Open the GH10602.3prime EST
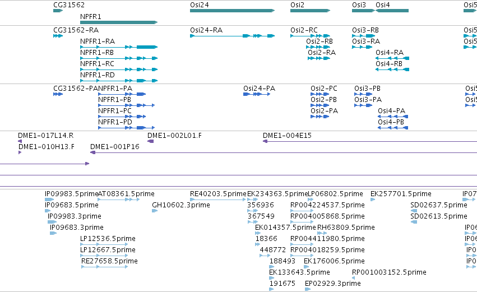Screen dimensions: 477x292 click(155, 211)
